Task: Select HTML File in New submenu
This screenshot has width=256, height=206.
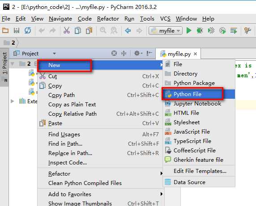Action: [199, 113]
